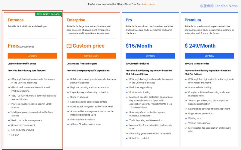This screenshot has width=241, height=150.
Task: Click Buy Now for Premium plan
Action: 209,56
